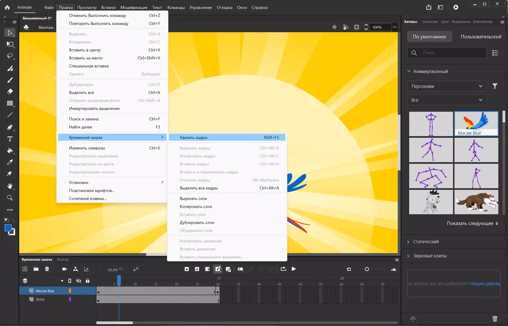This screenshot has height=326, width=508.
Task: Open the Модификация menu
Action: (134, 7)
